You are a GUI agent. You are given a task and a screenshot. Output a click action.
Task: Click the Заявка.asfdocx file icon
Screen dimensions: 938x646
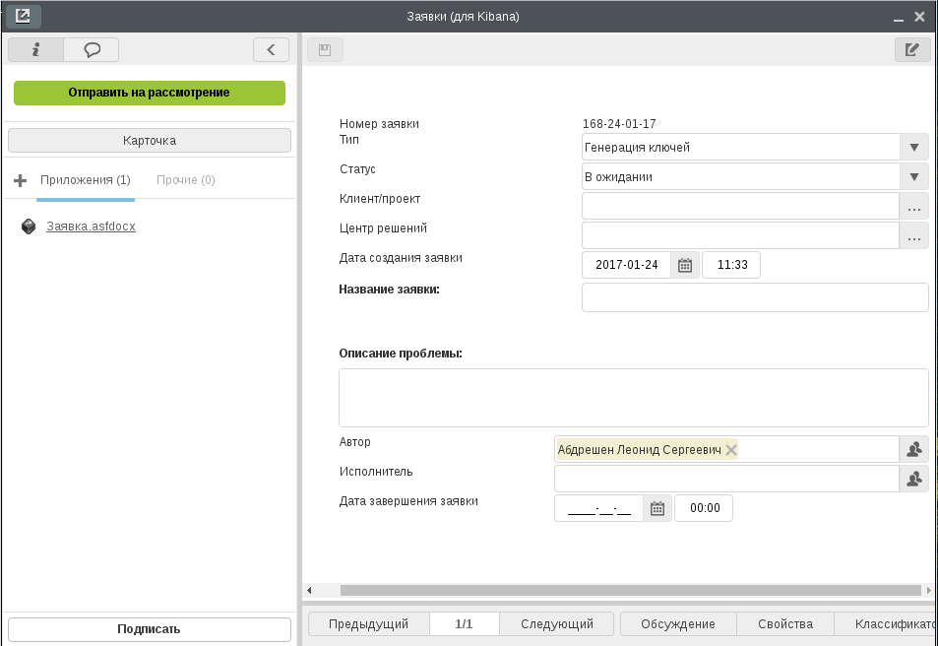[29, 226]
